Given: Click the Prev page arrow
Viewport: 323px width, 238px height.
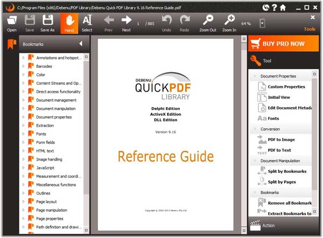Looking at the screenshot, I should [109, 24].
